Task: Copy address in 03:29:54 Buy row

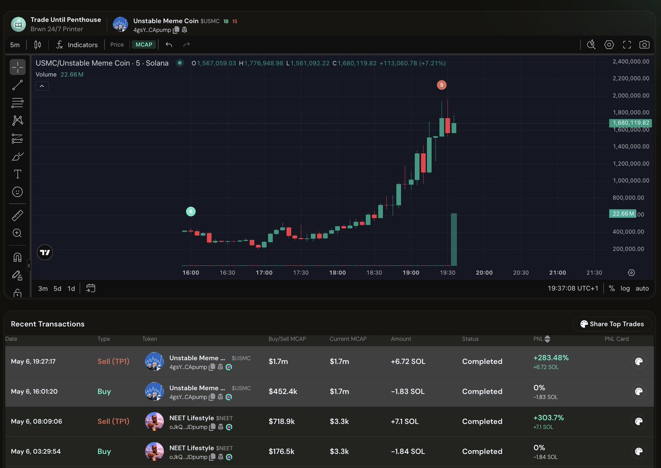Action: point(212,457)
